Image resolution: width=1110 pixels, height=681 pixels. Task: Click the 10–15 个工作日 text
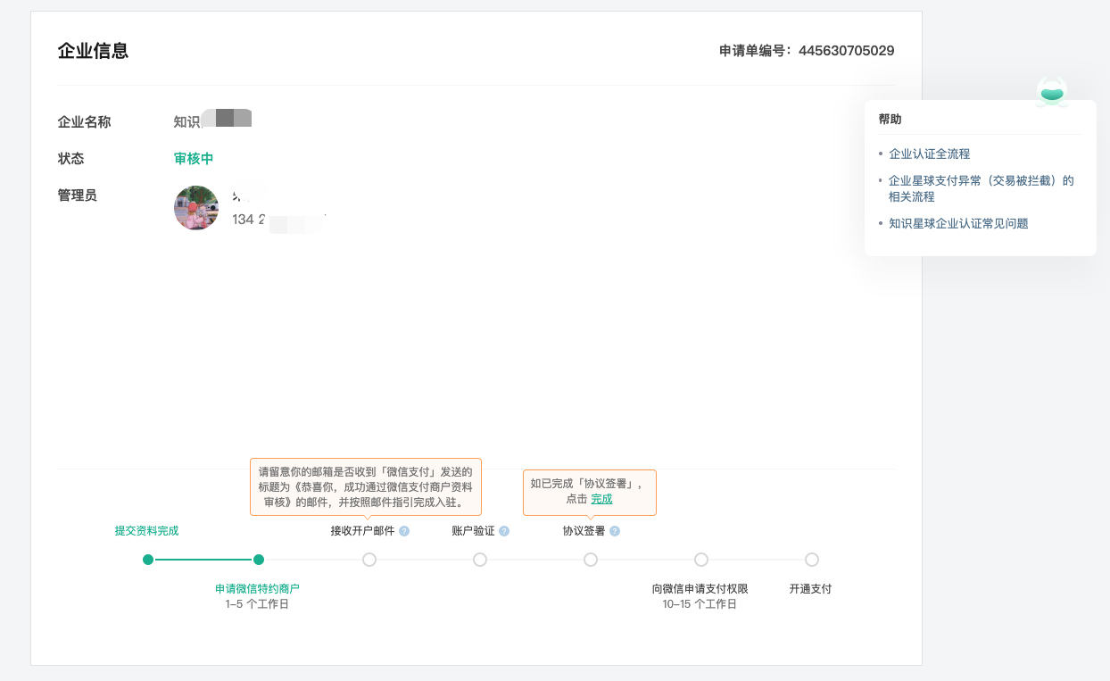tap(700, 604)
